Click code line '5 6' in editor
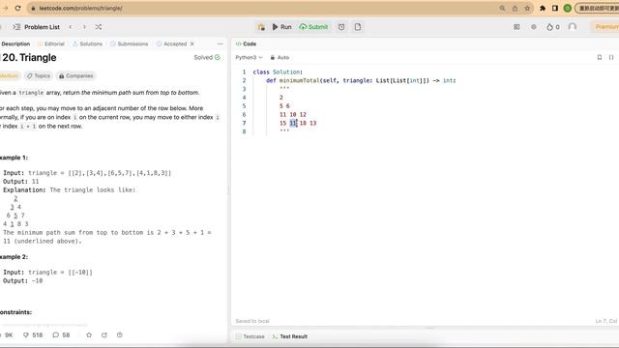Image resolution: width=619 pixels, height=348 pixels. [284, 105]
